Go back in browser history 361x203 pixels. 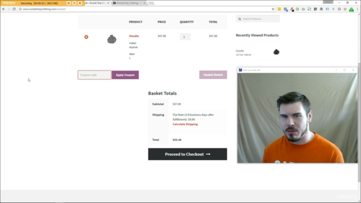[x=3, y=9]
